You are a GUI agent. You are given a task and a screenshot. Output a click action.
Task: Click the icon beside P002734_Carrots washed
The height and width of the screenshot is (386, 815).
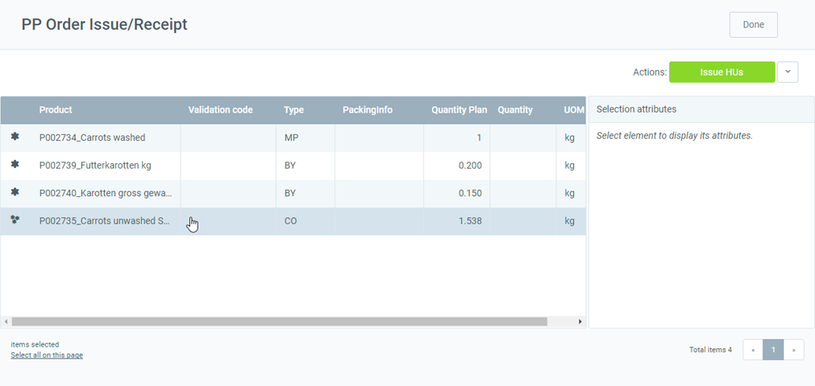[15, 137]
